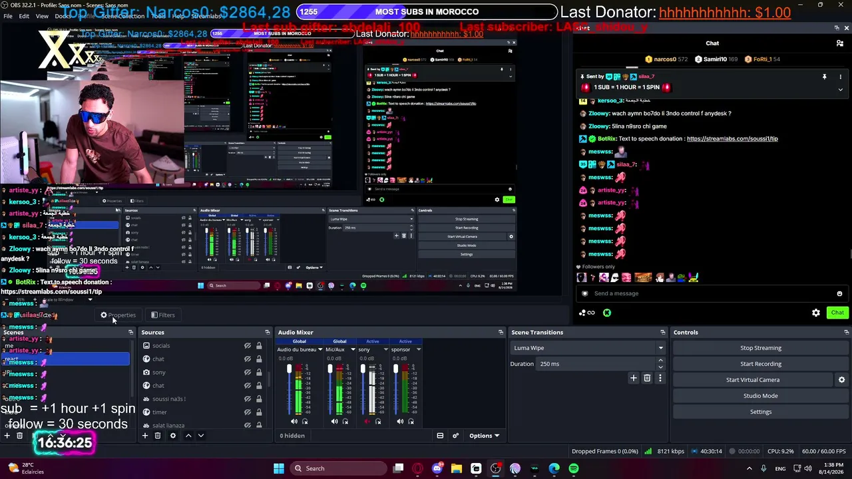Open advanced audio properties gear icon
The image size is (852, 479).
(x=456, y=436)
